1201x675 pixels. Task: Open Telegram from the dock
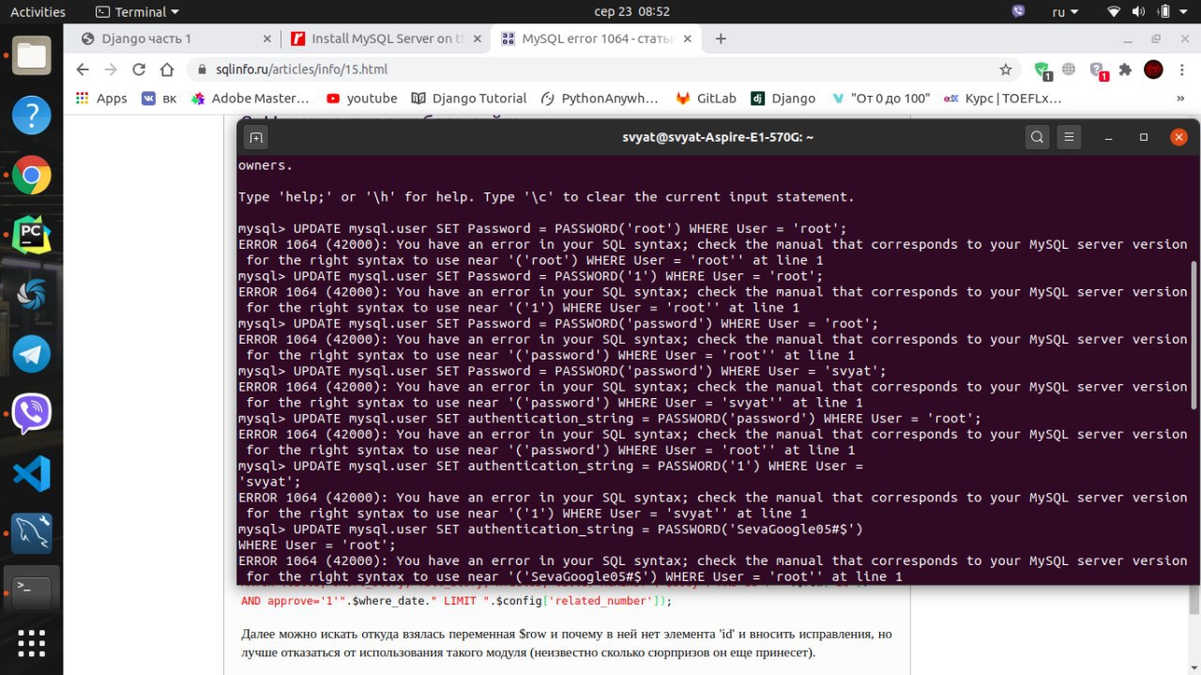(x=32, y=353)
